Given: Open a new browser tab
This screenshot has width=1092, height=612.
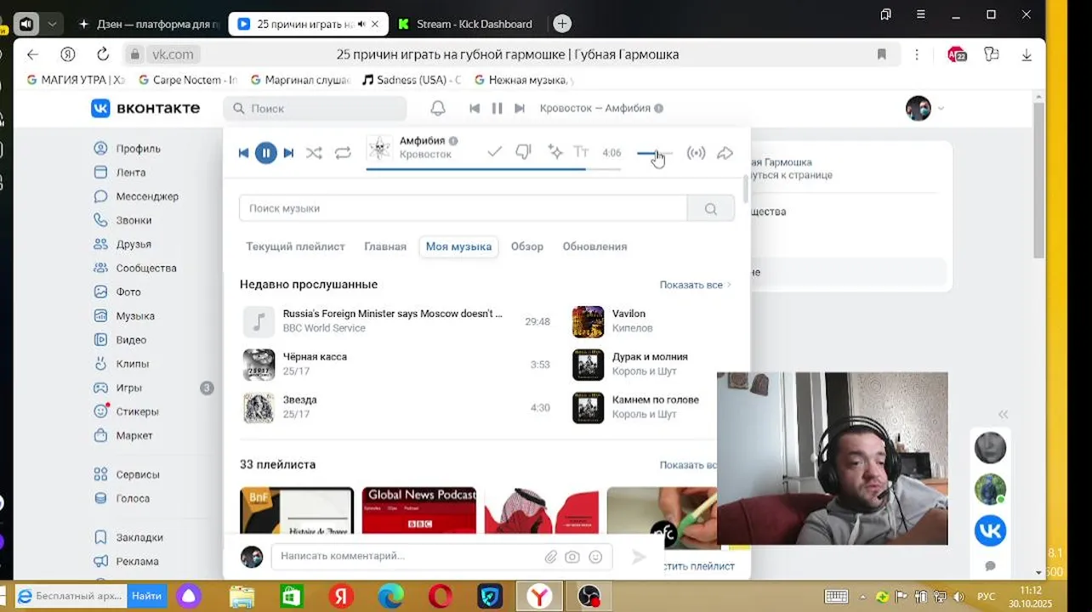Looking at the screenshot, I should tap(562, 24).
